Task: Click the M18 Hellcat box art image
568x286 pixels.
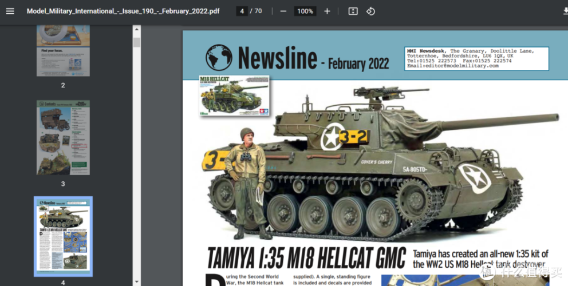Action: coord(234,96)
